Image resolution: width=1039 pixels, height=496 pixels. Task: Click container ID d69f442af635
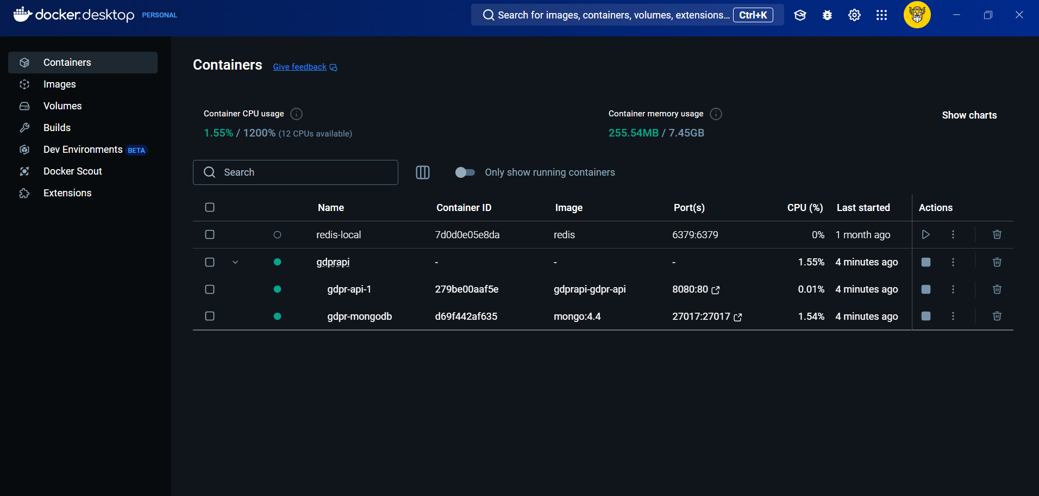pos(466,317)
